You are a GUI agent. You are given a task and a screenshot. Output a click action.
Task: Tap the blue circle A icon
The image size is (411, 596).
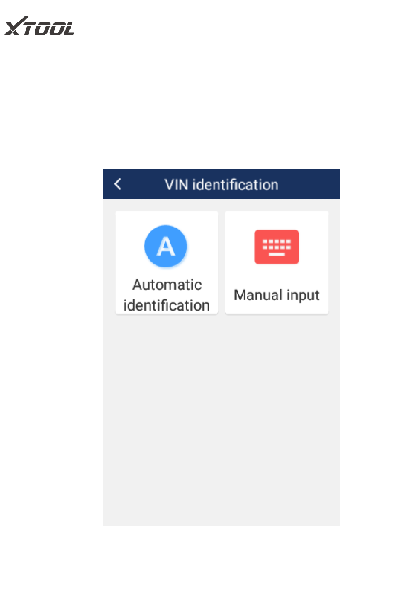tap(166, 246)
